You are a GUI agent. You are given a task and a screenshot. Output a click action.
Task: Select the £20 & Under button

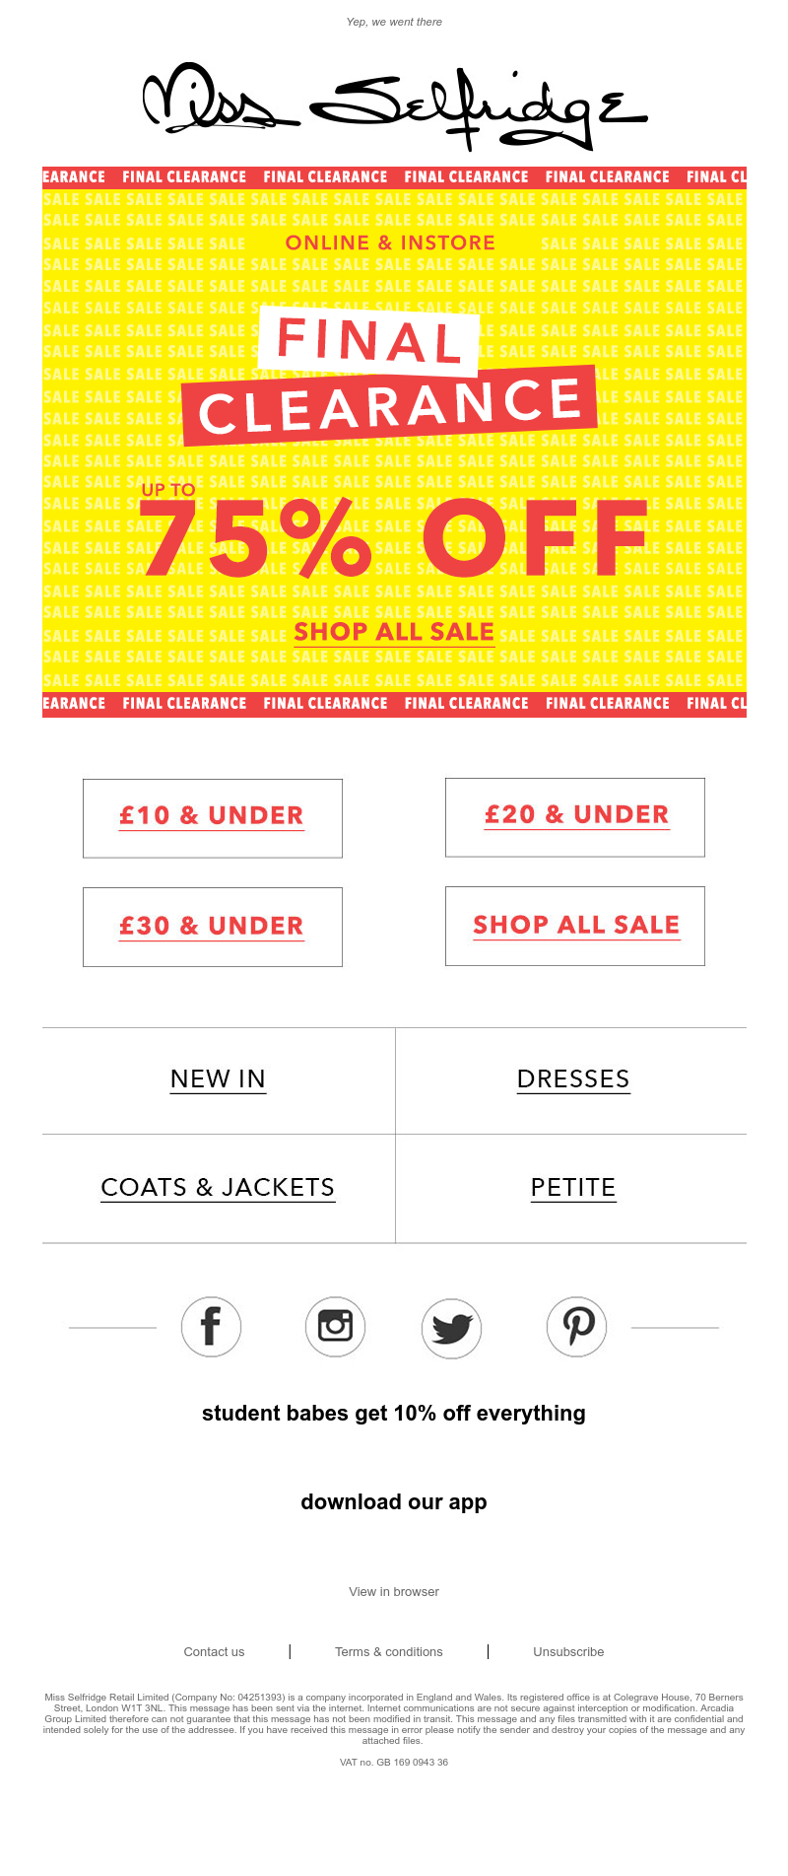click(x=575, y=817)
